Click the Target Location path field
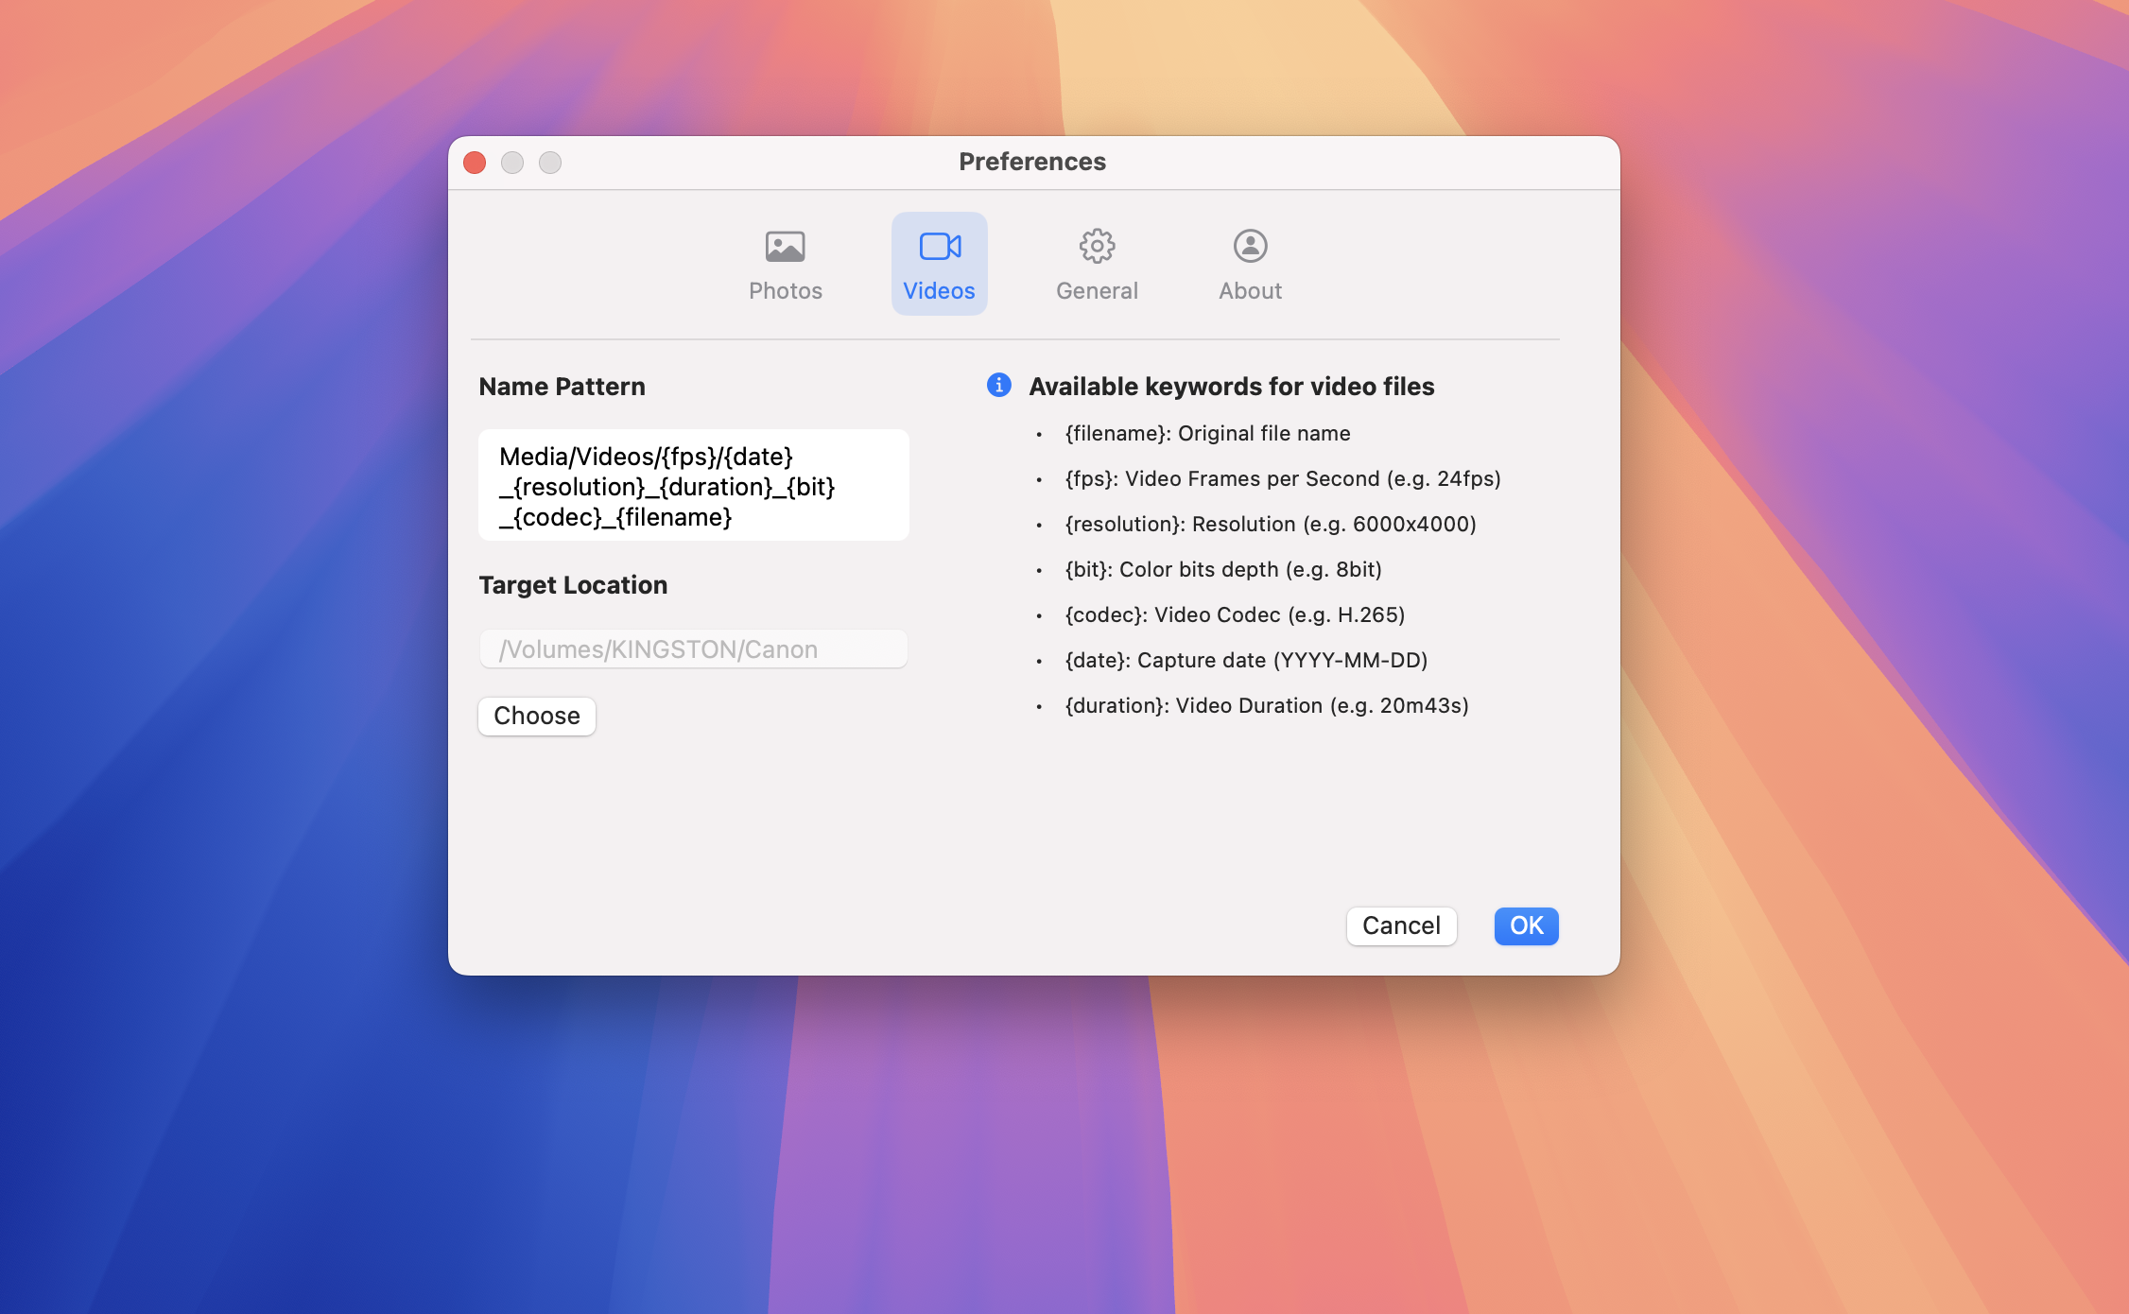The image size is (2129, 1314). pyautogui.click(x=693, y=649)
